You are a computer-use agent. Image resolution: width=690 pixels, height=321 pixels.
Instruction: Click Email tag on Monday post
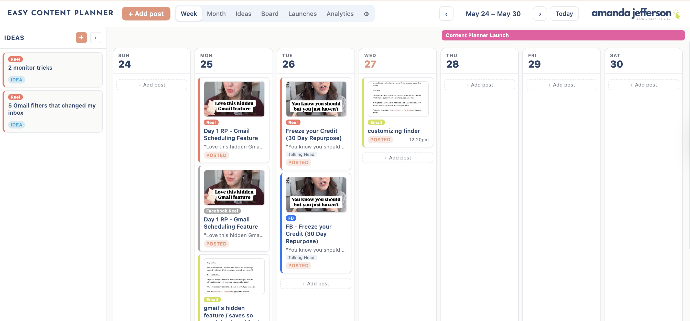pos(212,299)
